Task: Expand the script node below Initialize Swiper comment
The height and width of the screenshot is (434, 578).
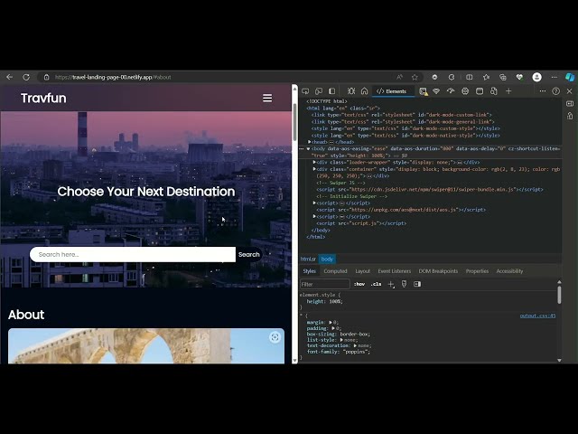Action: [314, 203]
